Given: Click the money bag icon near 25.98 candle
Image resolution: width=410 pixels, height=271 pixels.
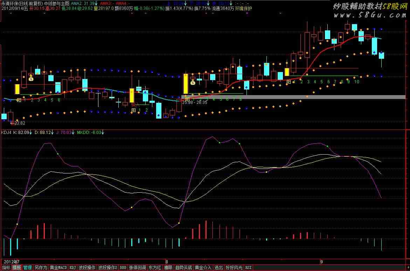Looking at the screenshot, I should coord(193,83).
